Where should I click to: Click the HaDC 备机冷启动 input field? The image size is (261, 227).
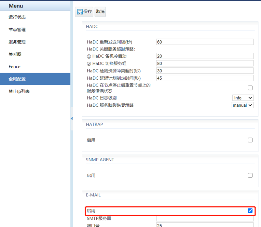coord(204,56)
